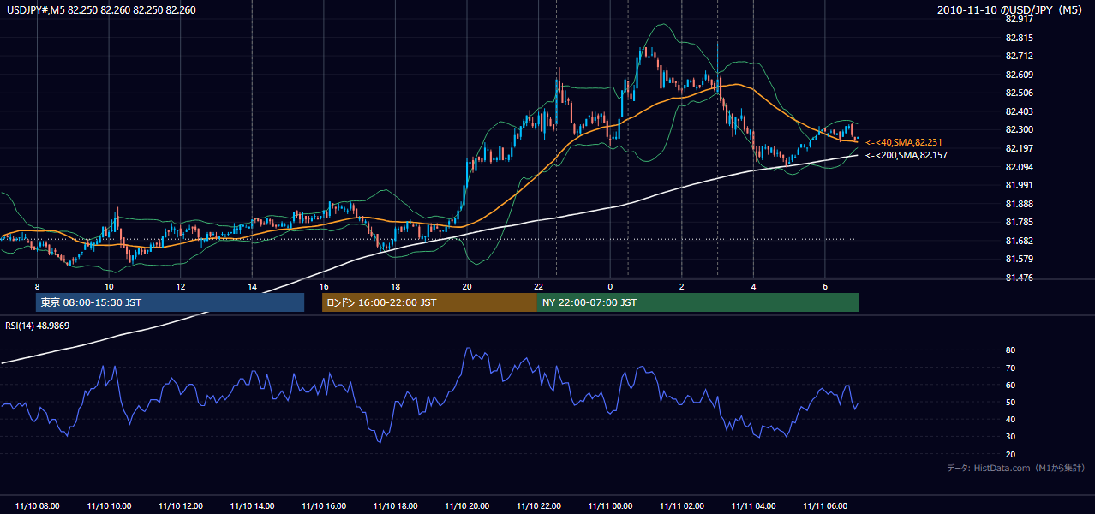
Task: Click the 11/10 08:00 bottom time label
Action: (37, 506)
